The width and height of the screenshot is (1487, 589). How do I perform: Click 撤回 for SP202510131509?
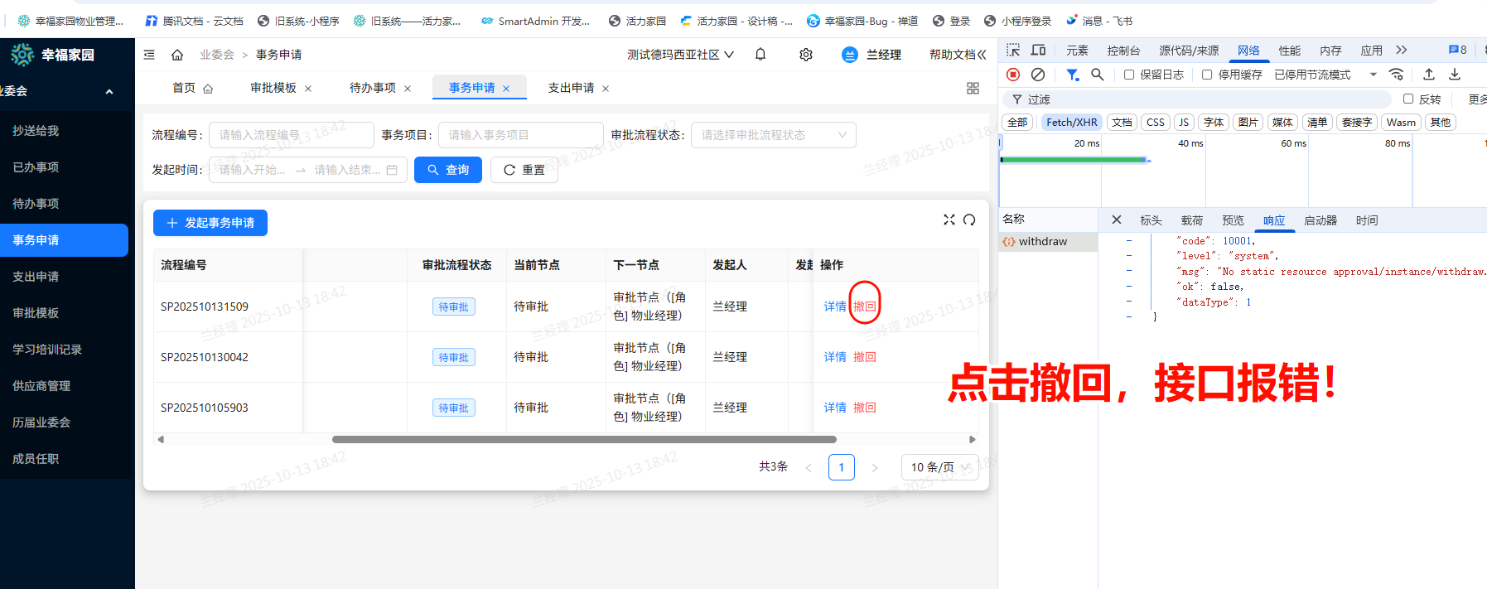(x=865, y=307)
